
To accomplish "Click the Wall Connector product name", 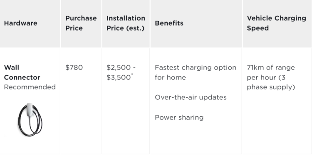I will point(22,72).
